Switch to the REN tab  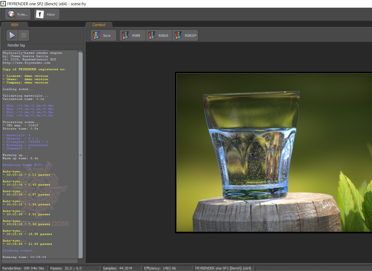[15, 25]
